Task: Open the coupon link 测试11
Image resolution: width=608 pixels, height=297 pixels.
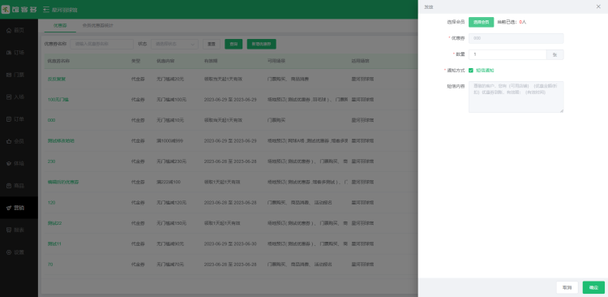Action: point(54,243)
